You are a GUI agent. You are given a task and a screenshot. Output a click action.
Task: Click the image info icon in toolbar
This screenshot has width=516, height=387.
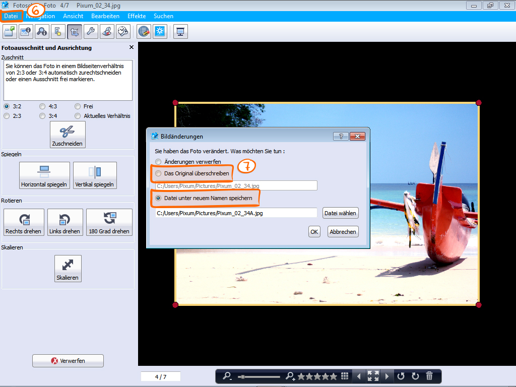26,32
